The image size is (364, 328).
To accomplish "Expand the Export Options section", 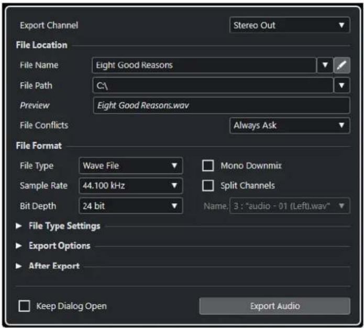I will pyautogui.click(x=18, y=246).
